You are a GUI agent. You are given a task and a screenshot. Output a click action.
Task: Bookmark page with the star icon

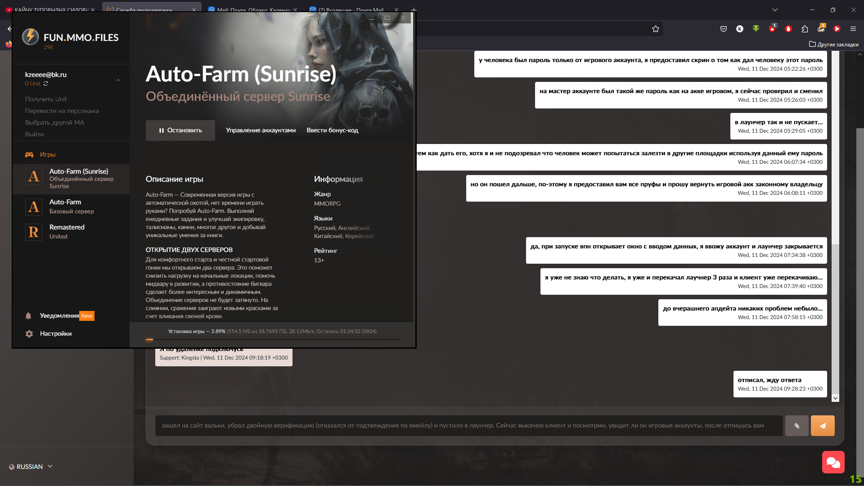(x=656, y=29)
